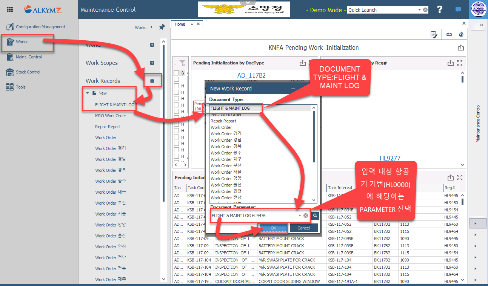
Task: Check the second checkbox in filter list
Action: click(x=176, y=80)
